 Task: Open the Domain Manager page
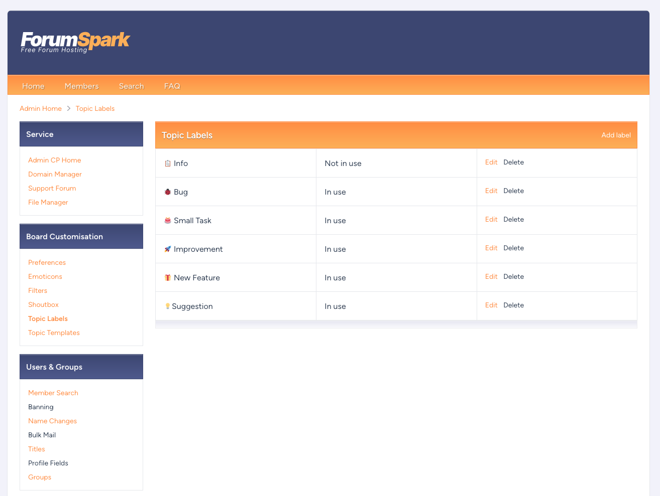55,174
